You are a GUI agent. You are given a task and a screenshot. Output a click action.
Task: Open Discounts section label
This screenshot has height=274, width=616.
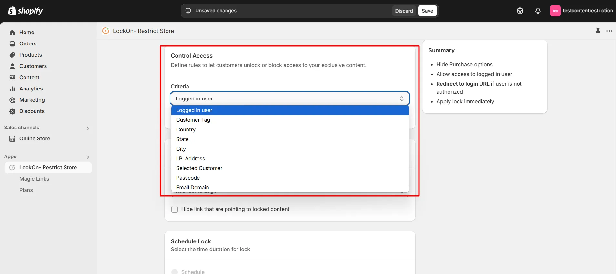coord(32,111)
